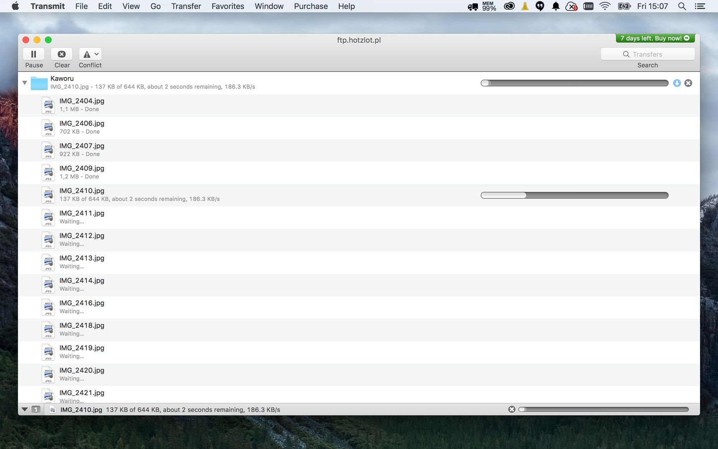
Task: Cancel transfer in the bottom status bar
Action: [x=512, y=409]
